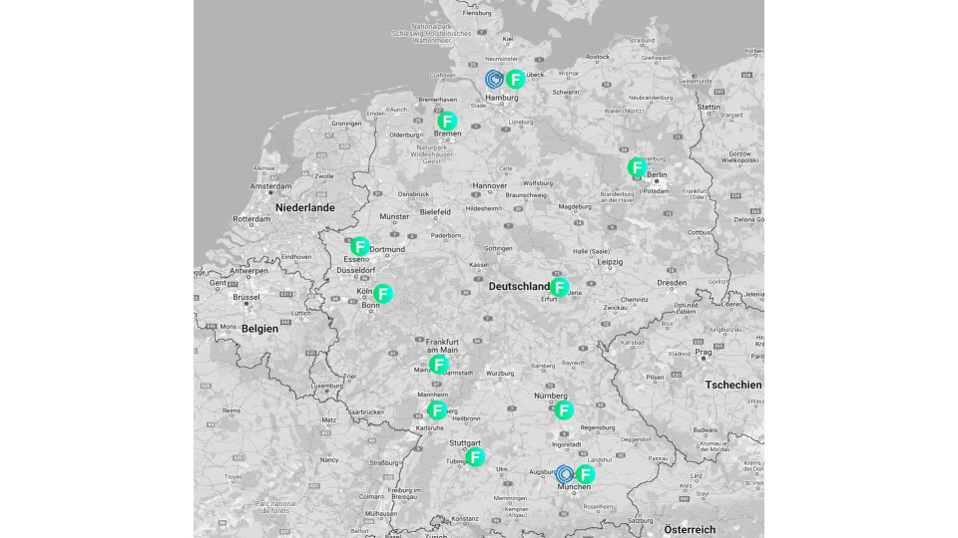
Task: Click the Deutschland country label
Action: 519,287
